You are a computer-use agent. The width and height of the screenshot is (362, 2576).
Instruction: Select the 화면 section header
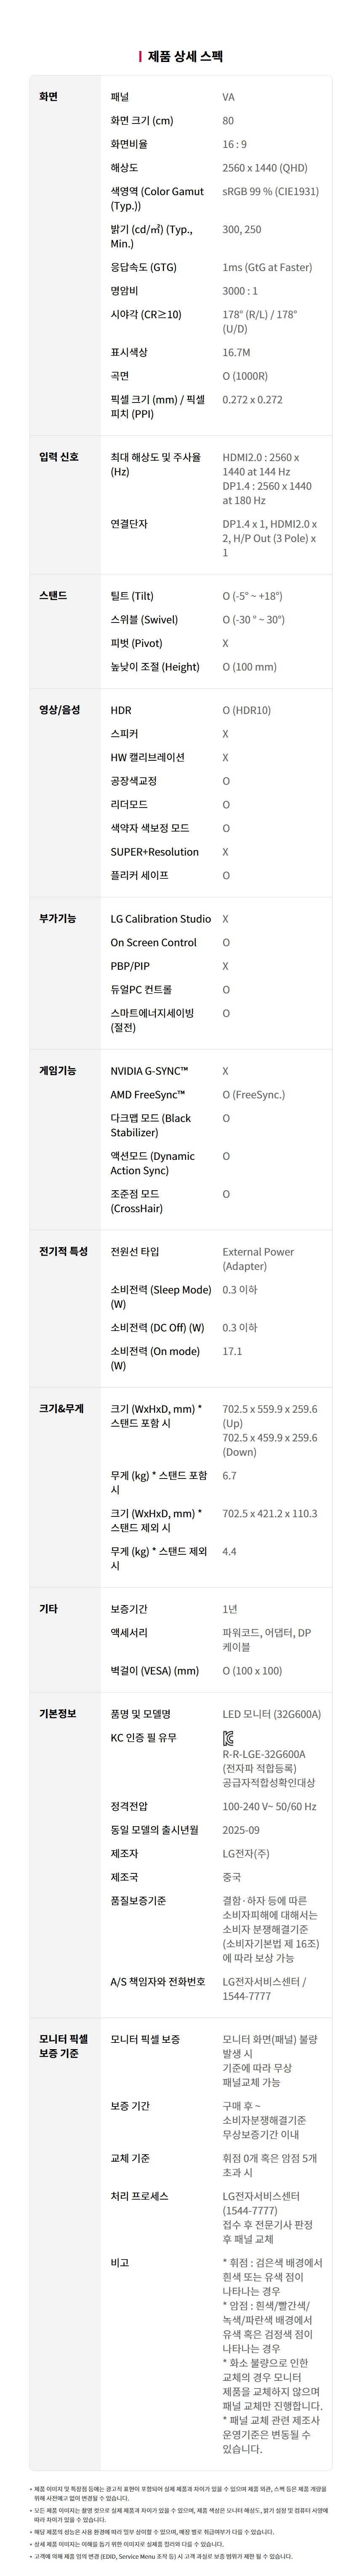tap(48, 97)
